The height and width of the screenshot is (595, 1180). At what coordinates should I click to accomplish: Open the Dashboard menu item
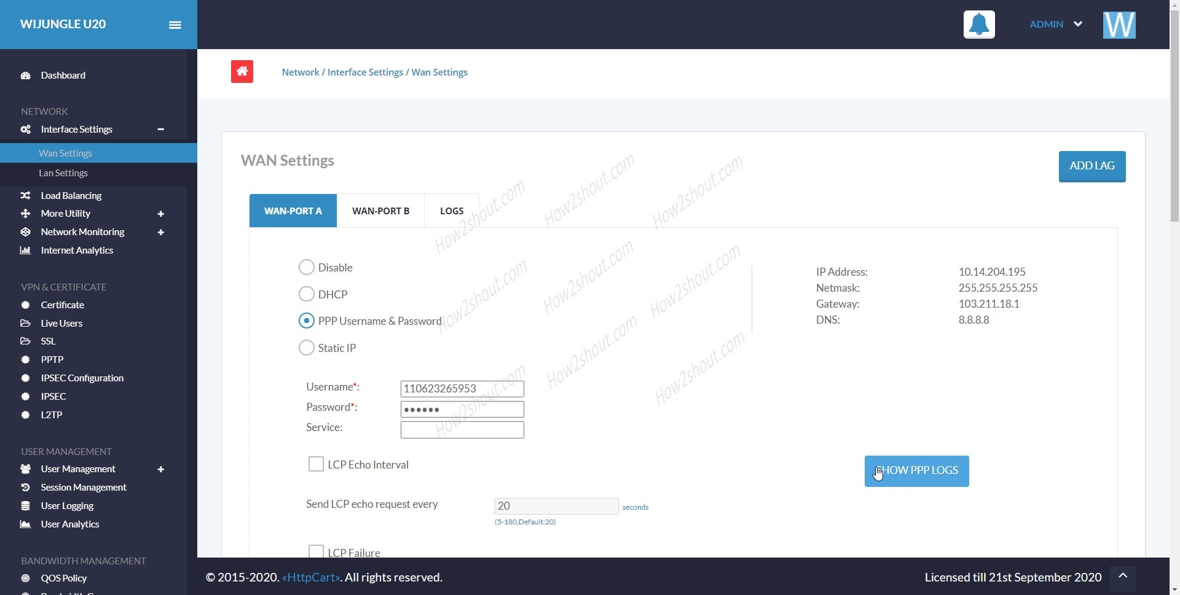(63, 76)
